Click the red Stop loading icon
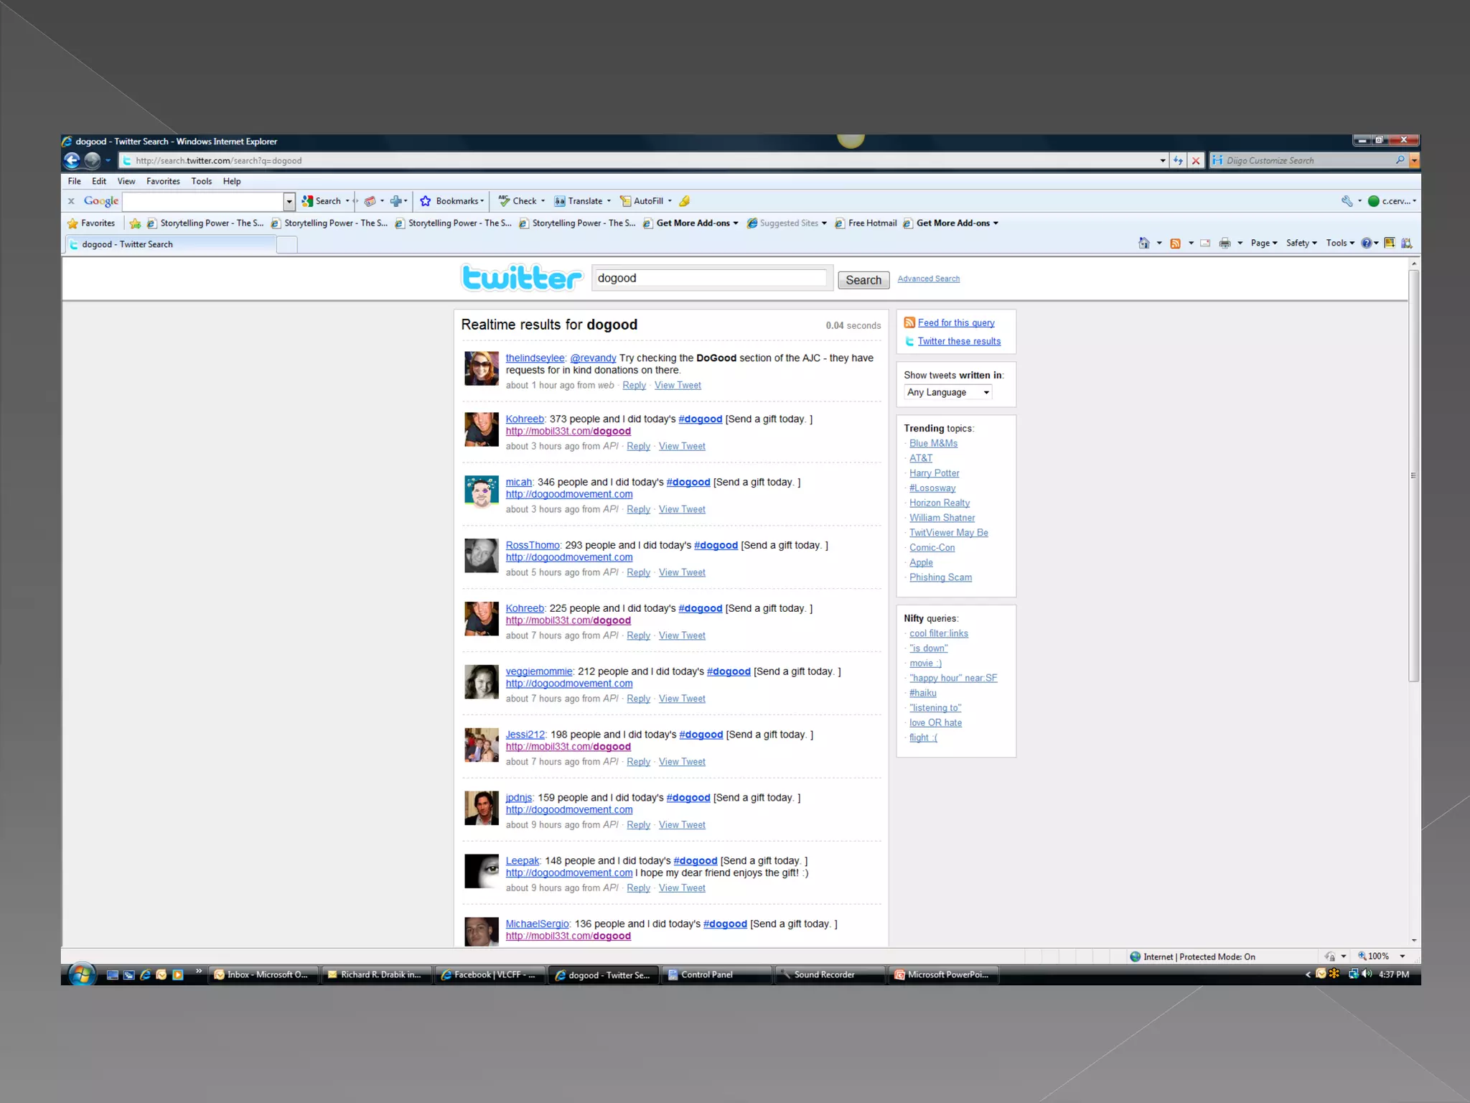The height and width of the screenshot is (1103, 1470). point(1196,161)
